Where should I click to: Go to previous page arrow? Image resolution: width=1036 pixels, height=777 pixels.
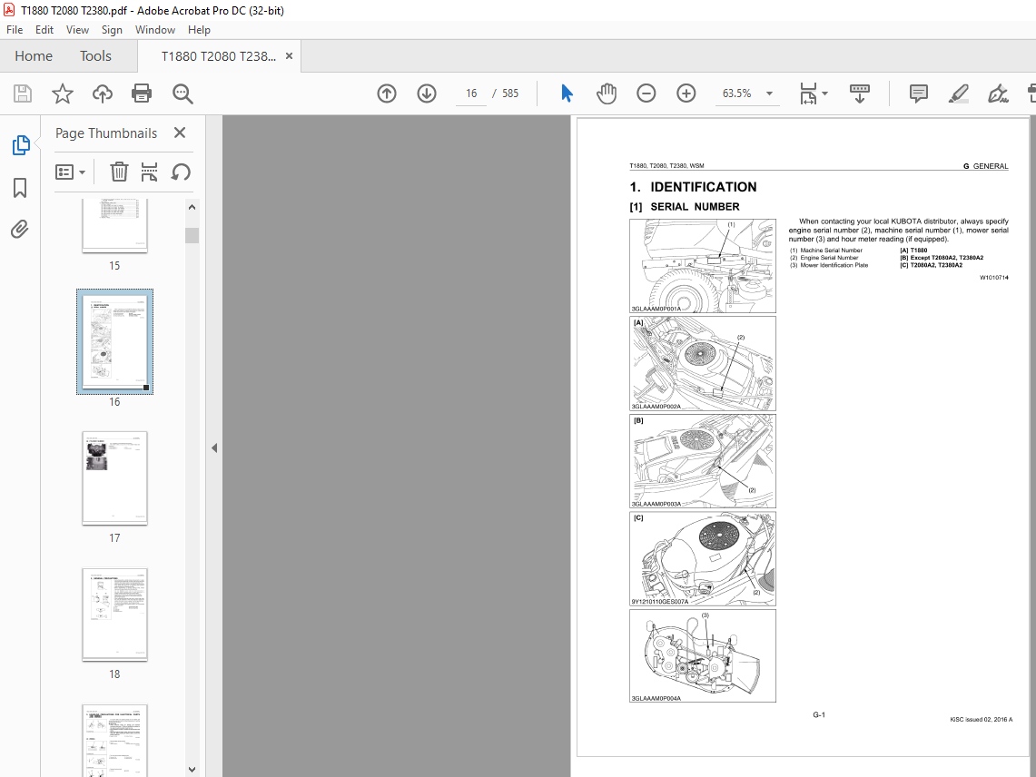click(x=387, y=93)
